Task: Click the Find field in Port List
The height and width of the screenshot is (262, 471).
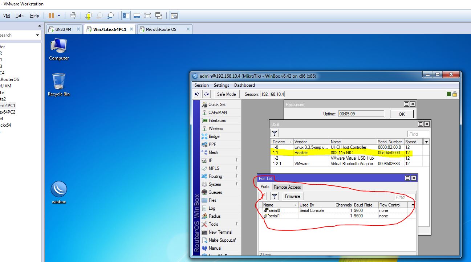Action: [x=404, y=197]
